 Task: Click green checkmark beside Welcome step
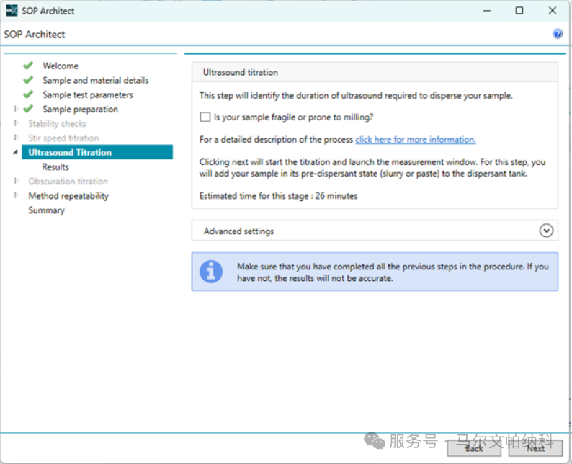point(28,66)
